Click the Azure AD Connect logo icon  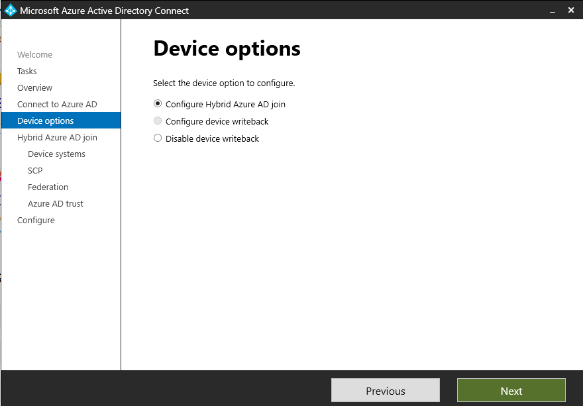10,10
